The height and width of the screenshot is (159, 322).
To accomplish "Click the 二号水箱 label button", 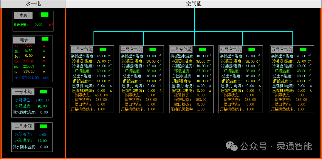I will pyautogui.click(x=23, y=126).
